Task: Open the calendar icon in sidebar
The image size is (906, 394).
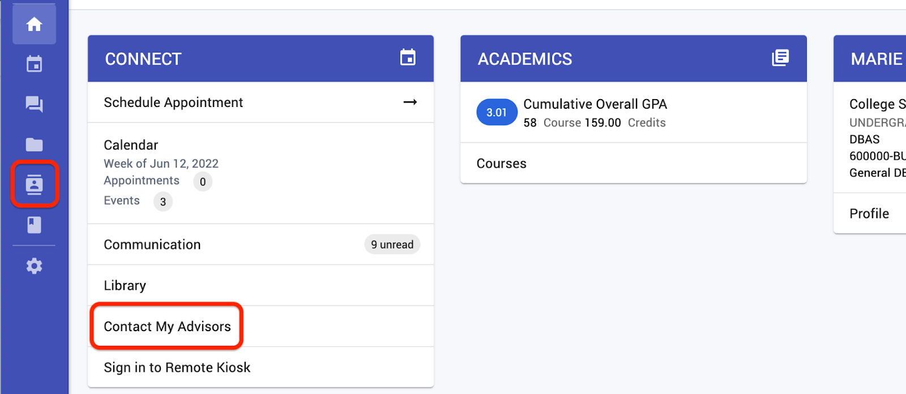Action: click(x=35, y=64)
